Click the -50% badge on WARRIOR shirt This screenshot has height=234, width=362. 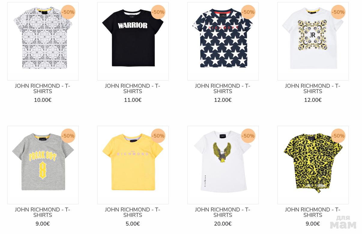(x=158, y=12)
